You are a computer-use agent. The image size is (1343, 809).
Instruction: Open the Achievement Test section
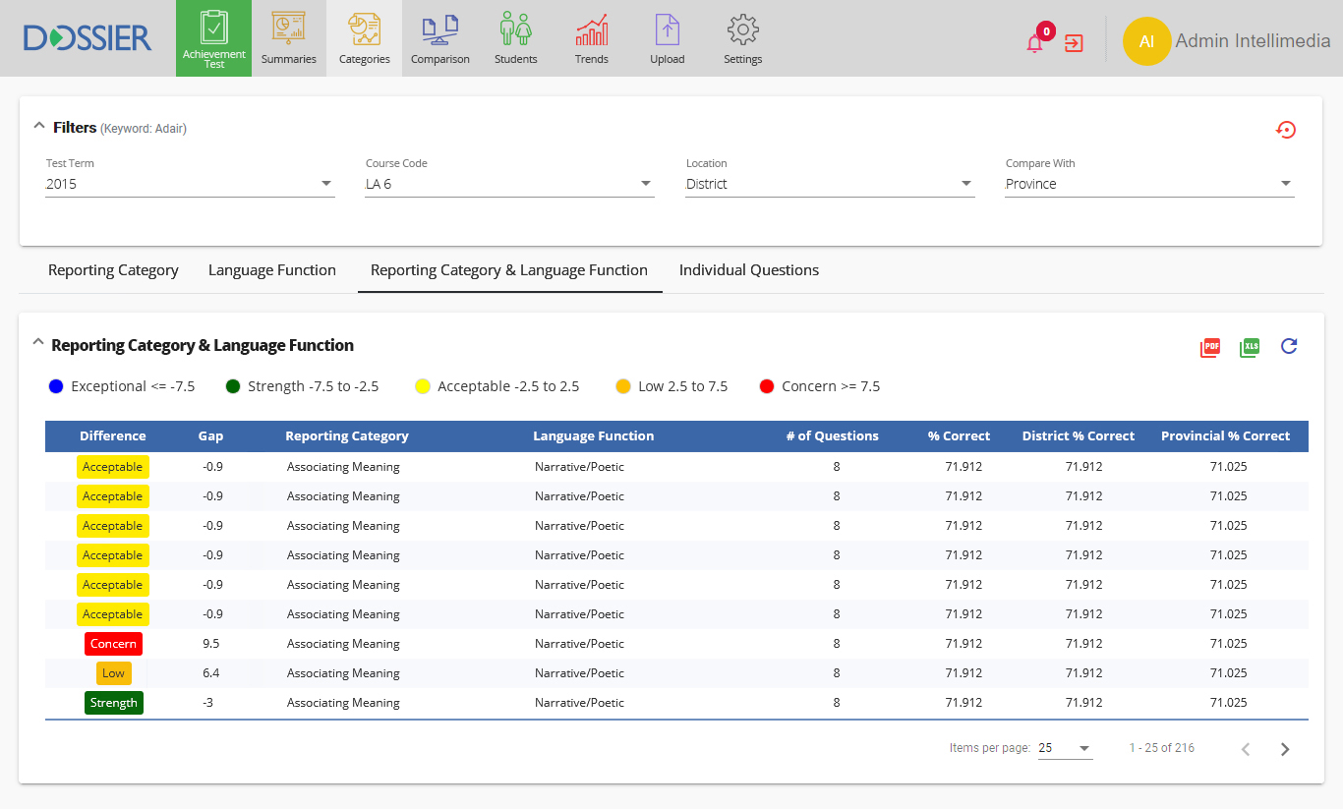coord(213,38)
